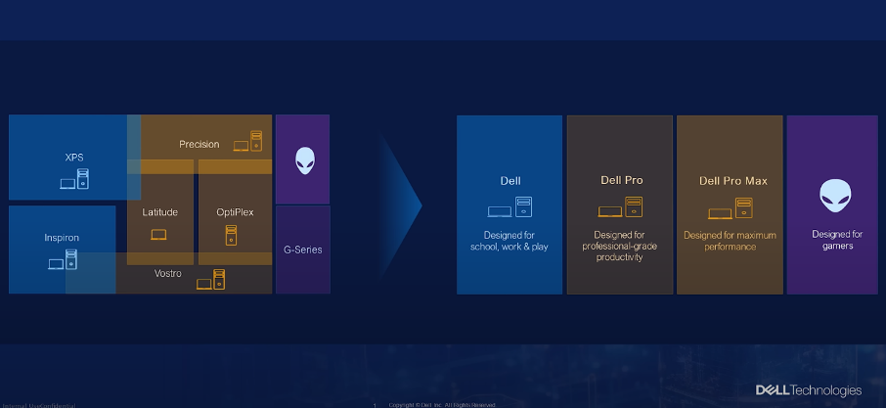The height and width of the screenshot is (409, 886).
Task: Select the OptiPlex label
Action: click(235, 212)
